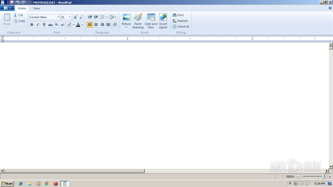Open the Replace dialog
This screenshot has width=333, height=187.
[x=180, y=21]
